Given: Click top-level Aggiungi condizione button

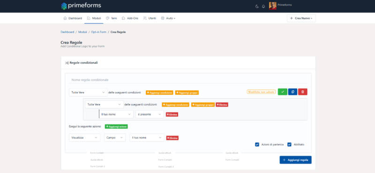Looking at the screenshot, I should point(159,93).
